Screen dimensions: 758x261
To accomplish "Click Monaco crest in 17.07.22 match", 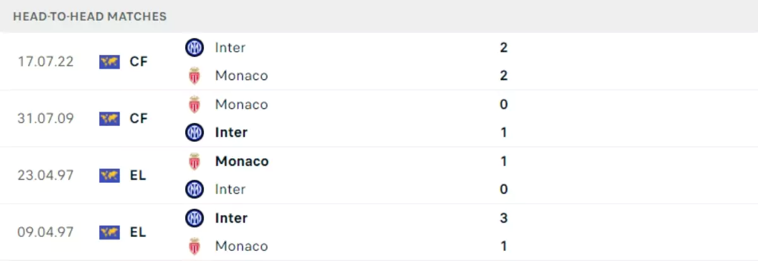I will [x=195, y=76].
